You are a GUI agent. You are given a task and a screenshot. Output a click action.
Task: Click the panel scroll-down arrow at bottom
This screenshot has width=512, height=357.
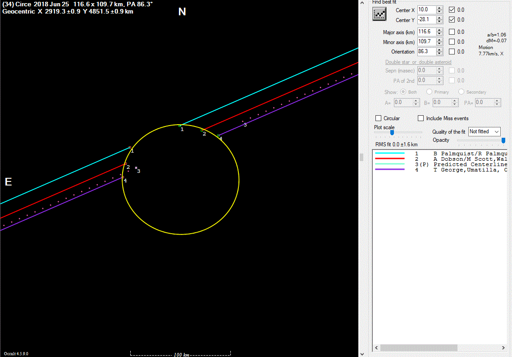(x=362, y=353)
